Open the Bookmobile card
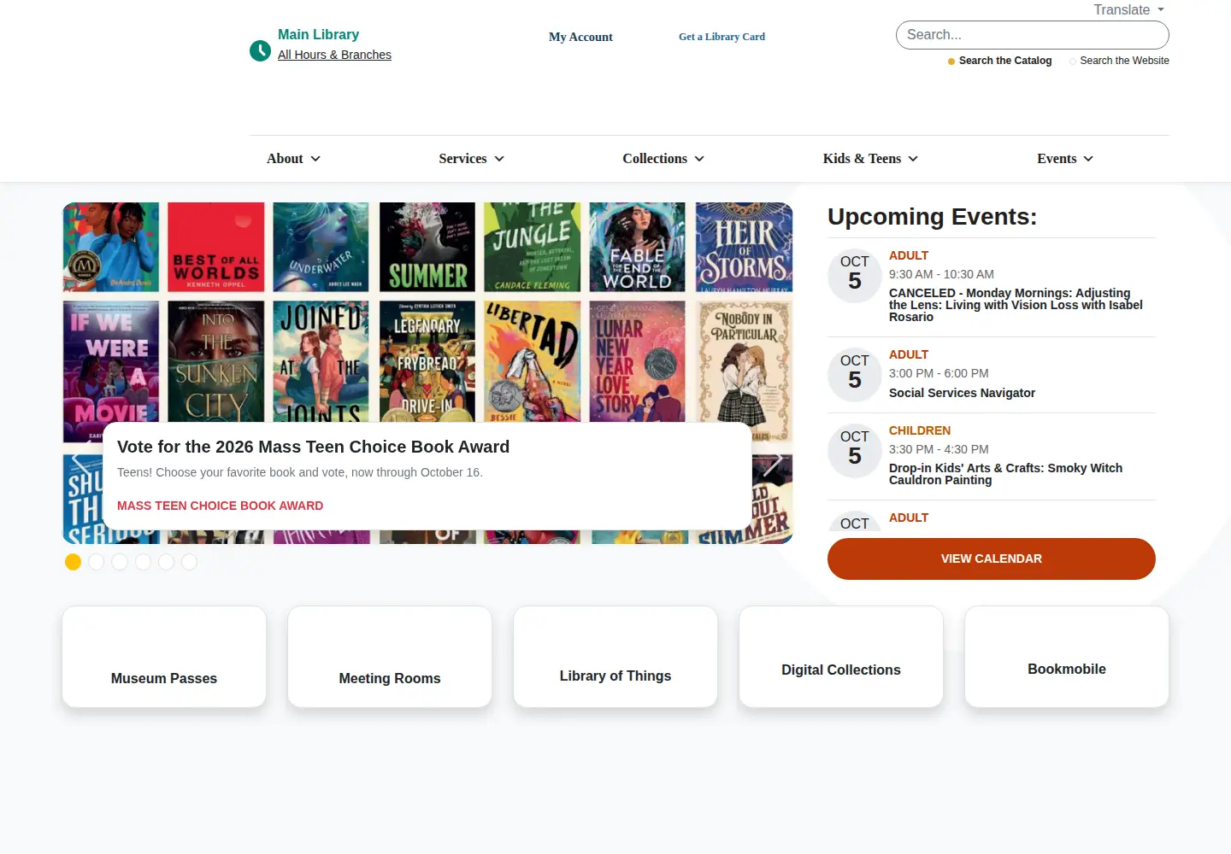The height and width of the screenshot is (854, 1231). tap(1067, 657)
